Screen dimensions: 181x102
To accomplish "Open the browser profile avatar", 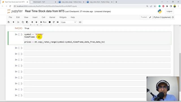I will pos(175,6).
